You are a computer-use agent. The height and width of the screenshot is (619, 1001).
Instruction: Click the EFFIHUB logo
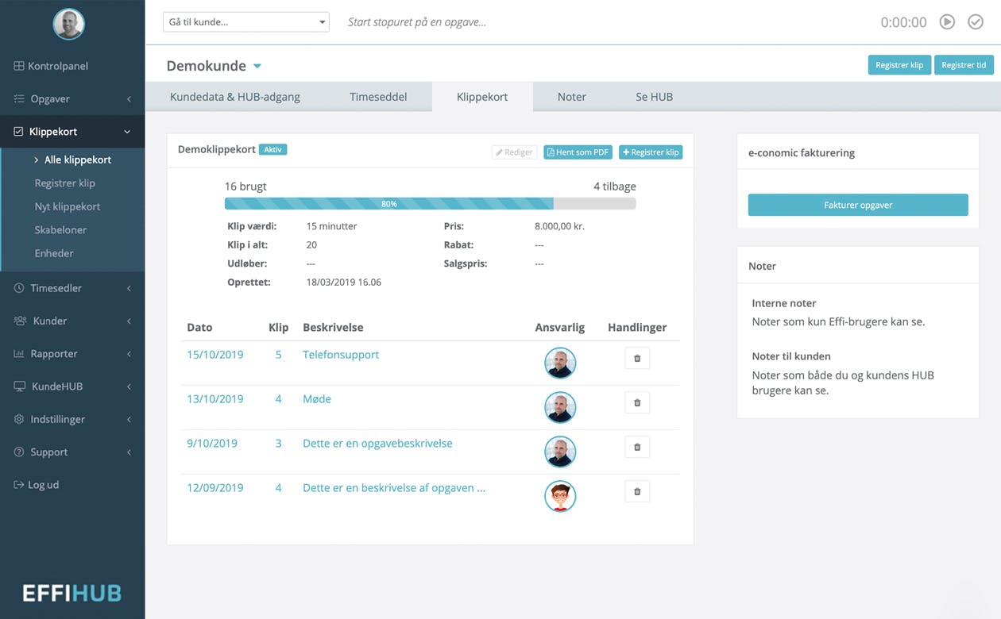[72, 592]
